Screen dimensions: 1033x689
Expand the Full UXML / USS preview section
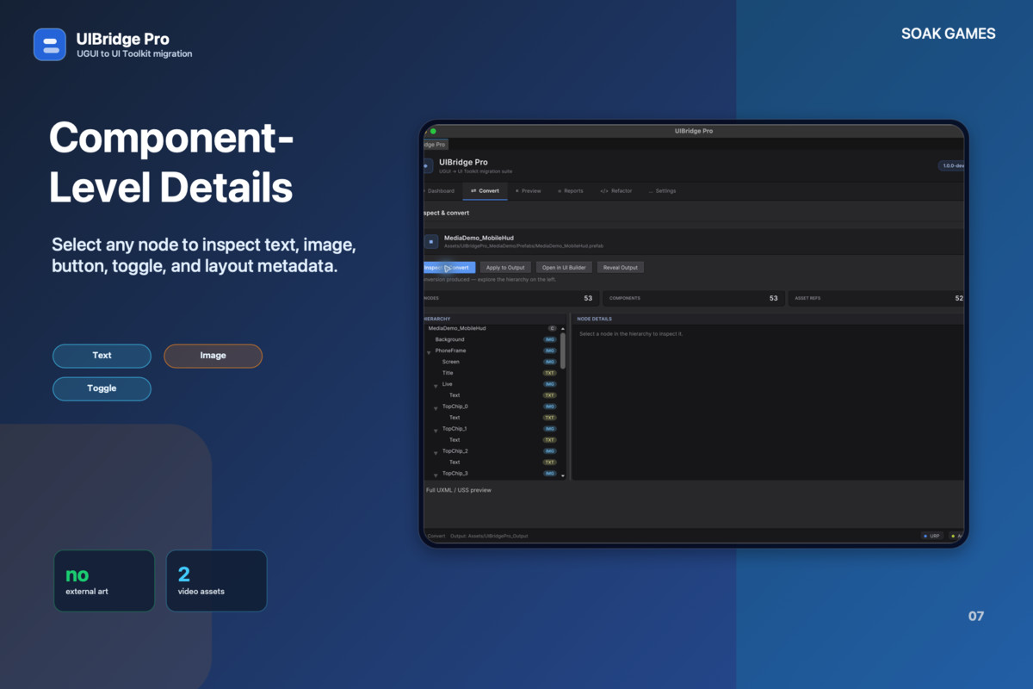[458, 490]
